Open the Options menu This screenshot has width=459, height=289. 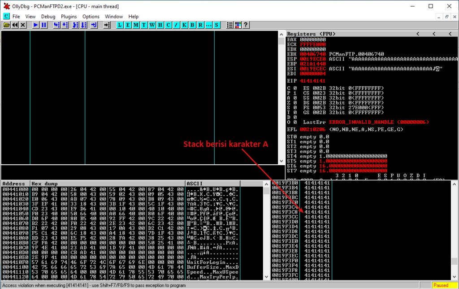(91, 16)
